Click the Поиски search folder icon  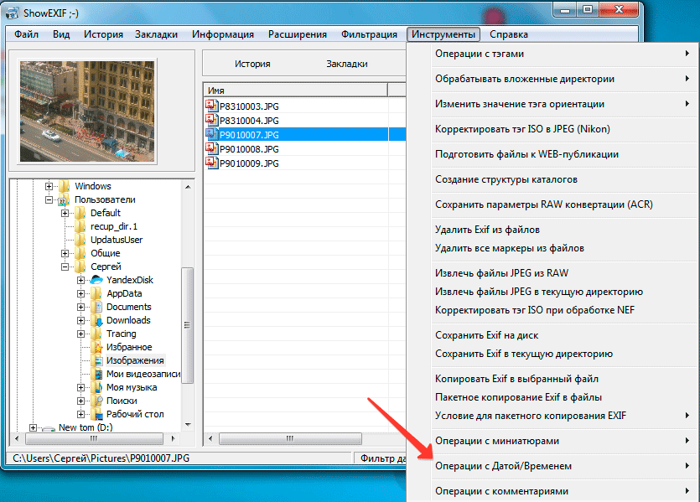(x=96, y=401)
